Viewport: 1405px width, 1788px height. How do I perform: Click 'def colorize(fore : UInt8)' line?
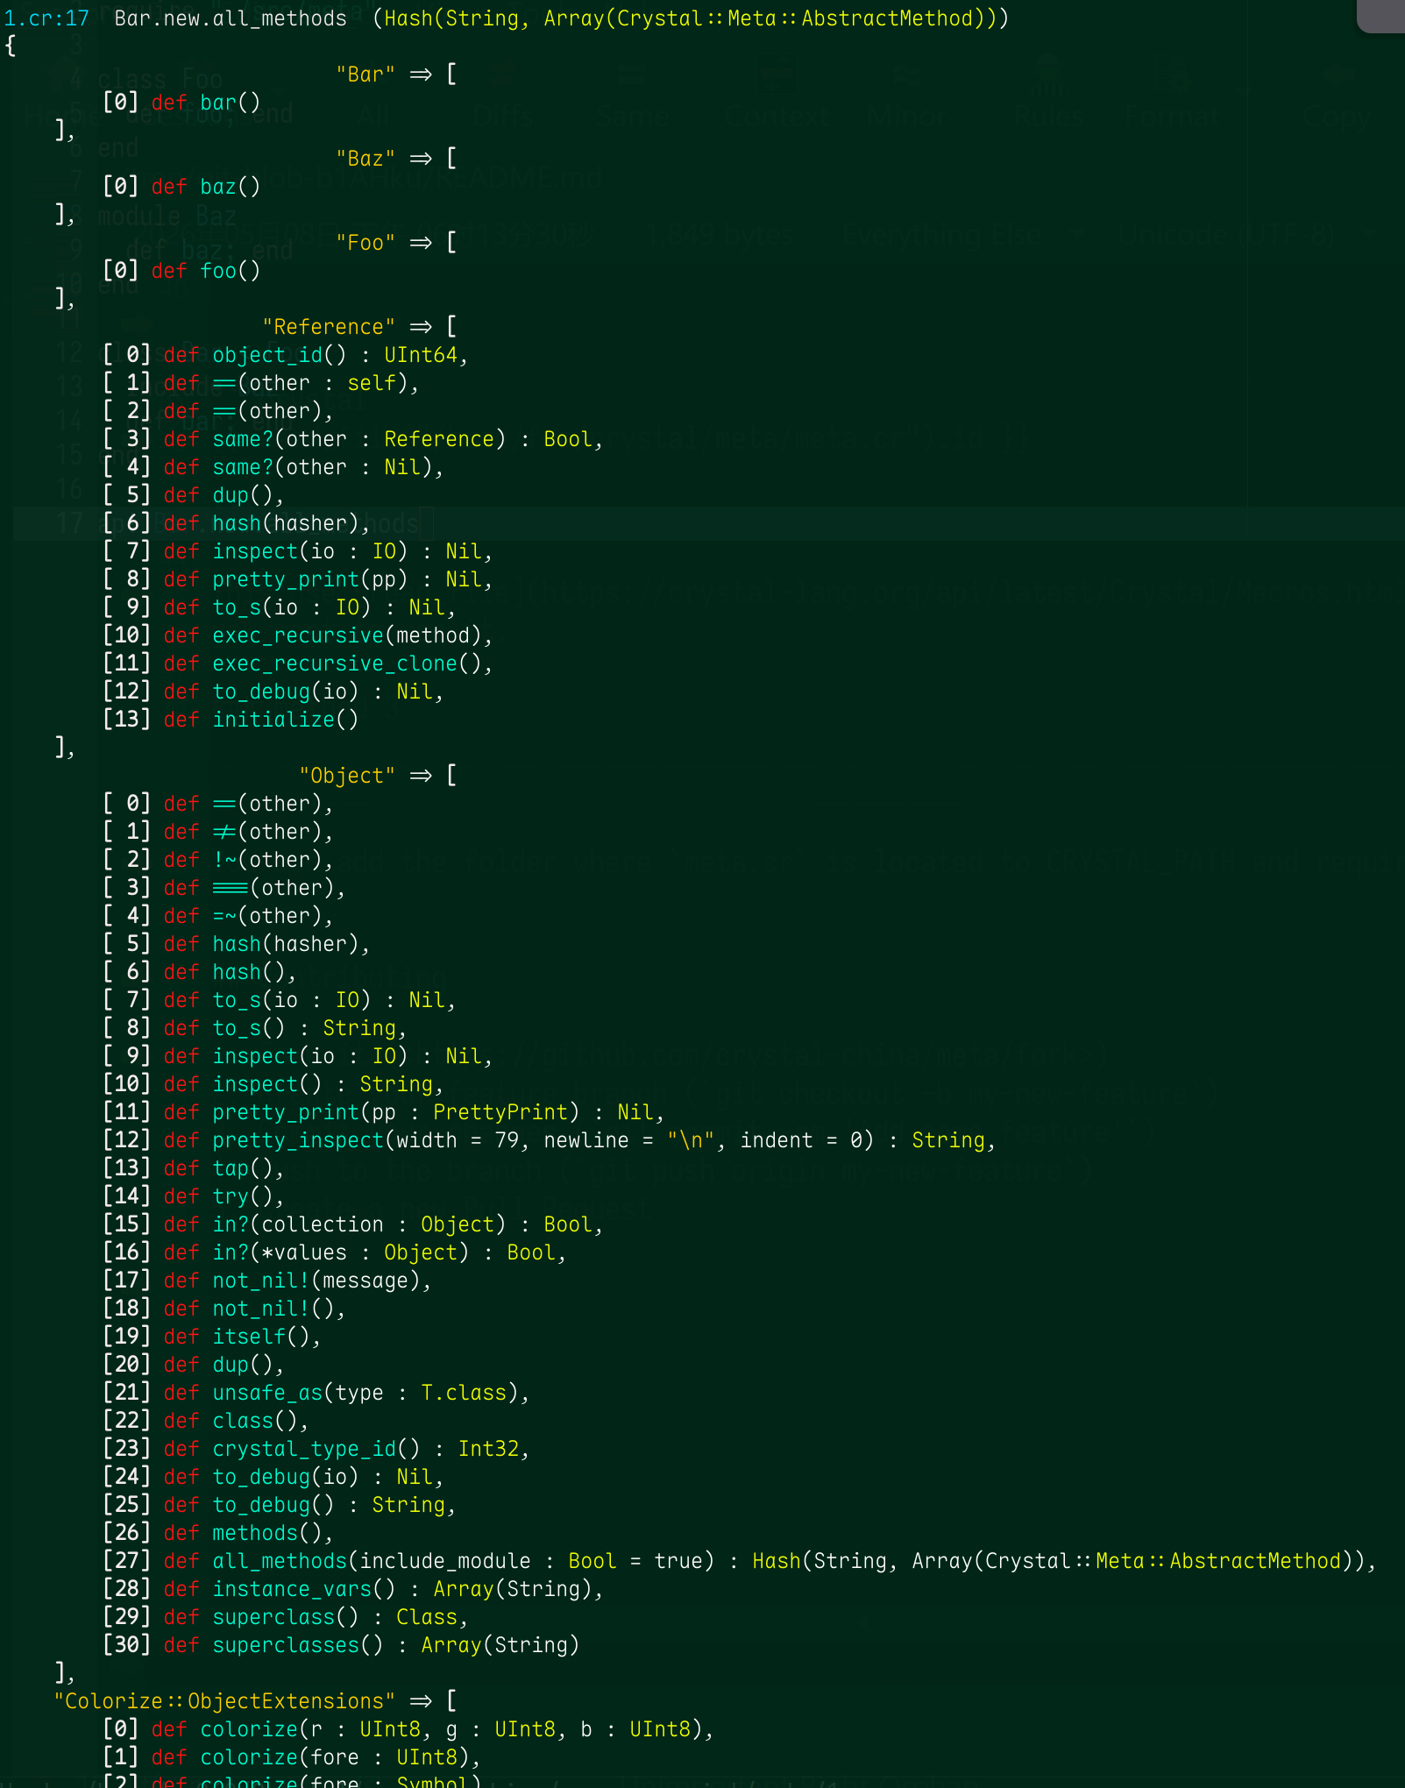(x=316, y=1757)
